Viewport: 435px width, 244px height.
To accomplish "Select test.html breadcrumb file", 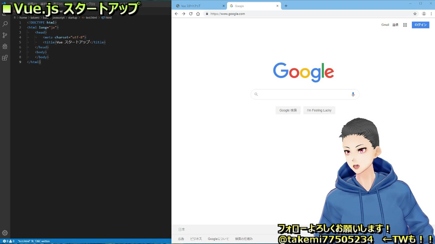I will coord(89,18).
